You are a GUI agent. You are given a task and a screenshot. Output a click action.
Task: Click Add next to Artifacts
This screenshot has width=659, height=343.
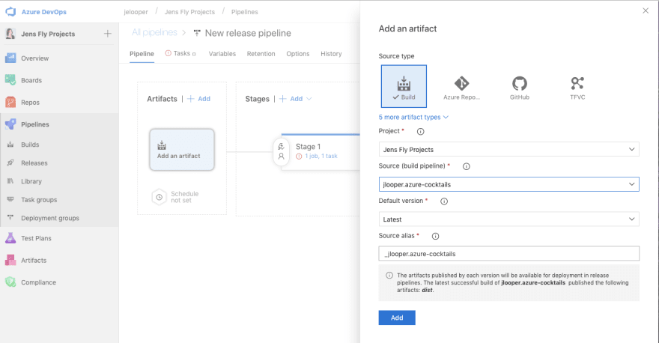(198, 99)
